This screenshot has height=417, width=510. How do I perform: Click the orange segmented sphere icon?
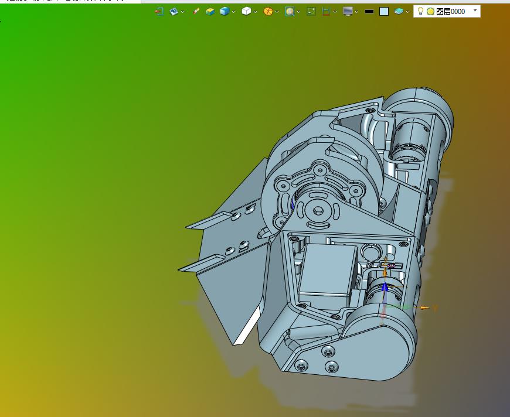(268, 12)
